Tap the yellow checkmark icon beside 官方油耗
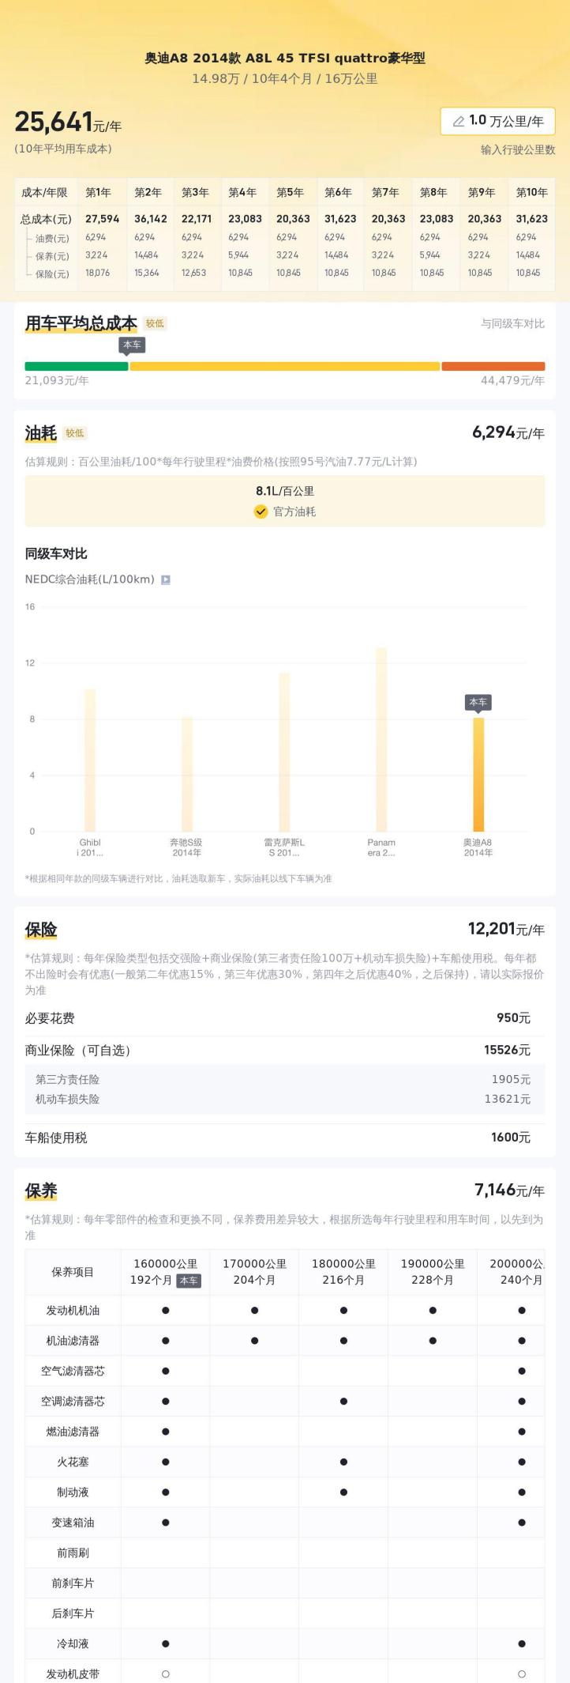This screenshot has width=570, height=1683. point(261,511)
